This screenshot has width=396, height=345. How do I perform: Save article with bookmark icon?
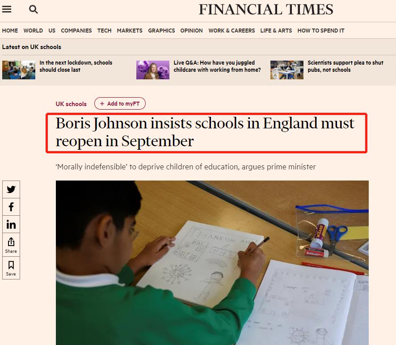[11, 268]
